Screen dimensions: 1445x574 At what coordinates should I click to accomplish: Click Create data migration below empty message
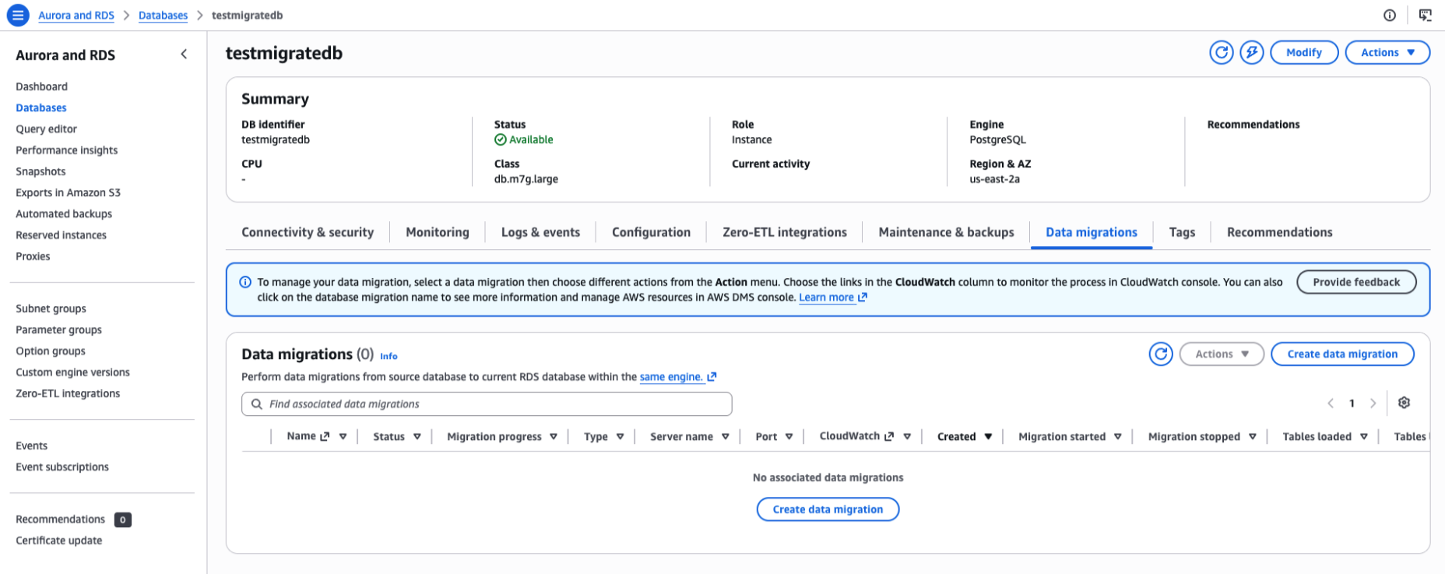(828, 509)
